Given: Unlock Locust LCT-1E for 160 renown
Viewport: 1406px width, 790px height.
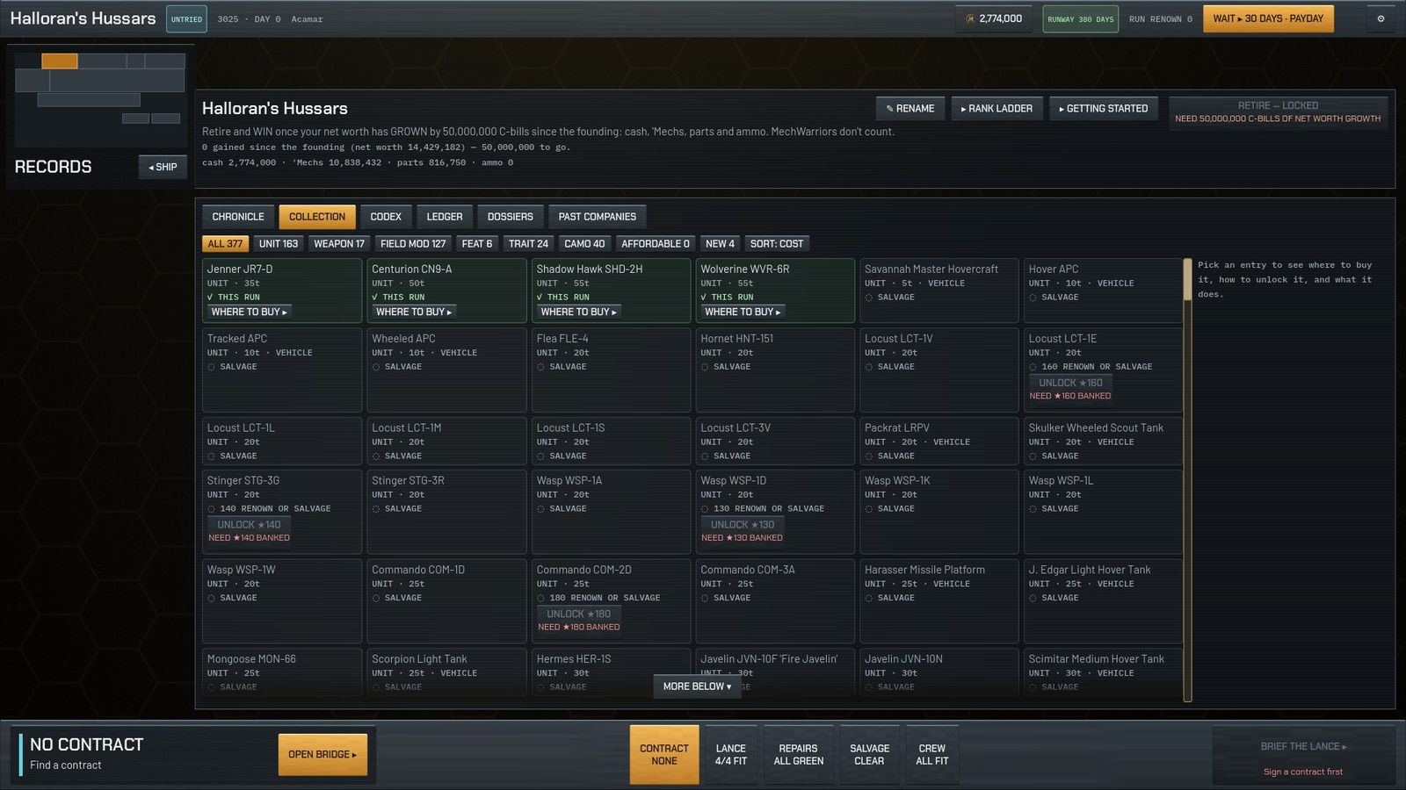Looking at the screenshot, I should pyautogui.click(x=1070, y=383).
